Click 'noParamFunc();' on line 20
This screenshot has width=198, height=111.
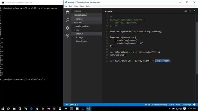[118, 55]
